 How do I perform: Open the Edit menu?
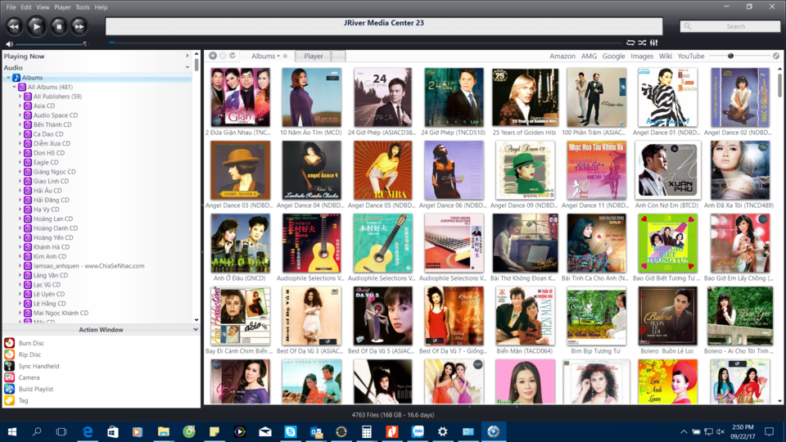(26, 7)
